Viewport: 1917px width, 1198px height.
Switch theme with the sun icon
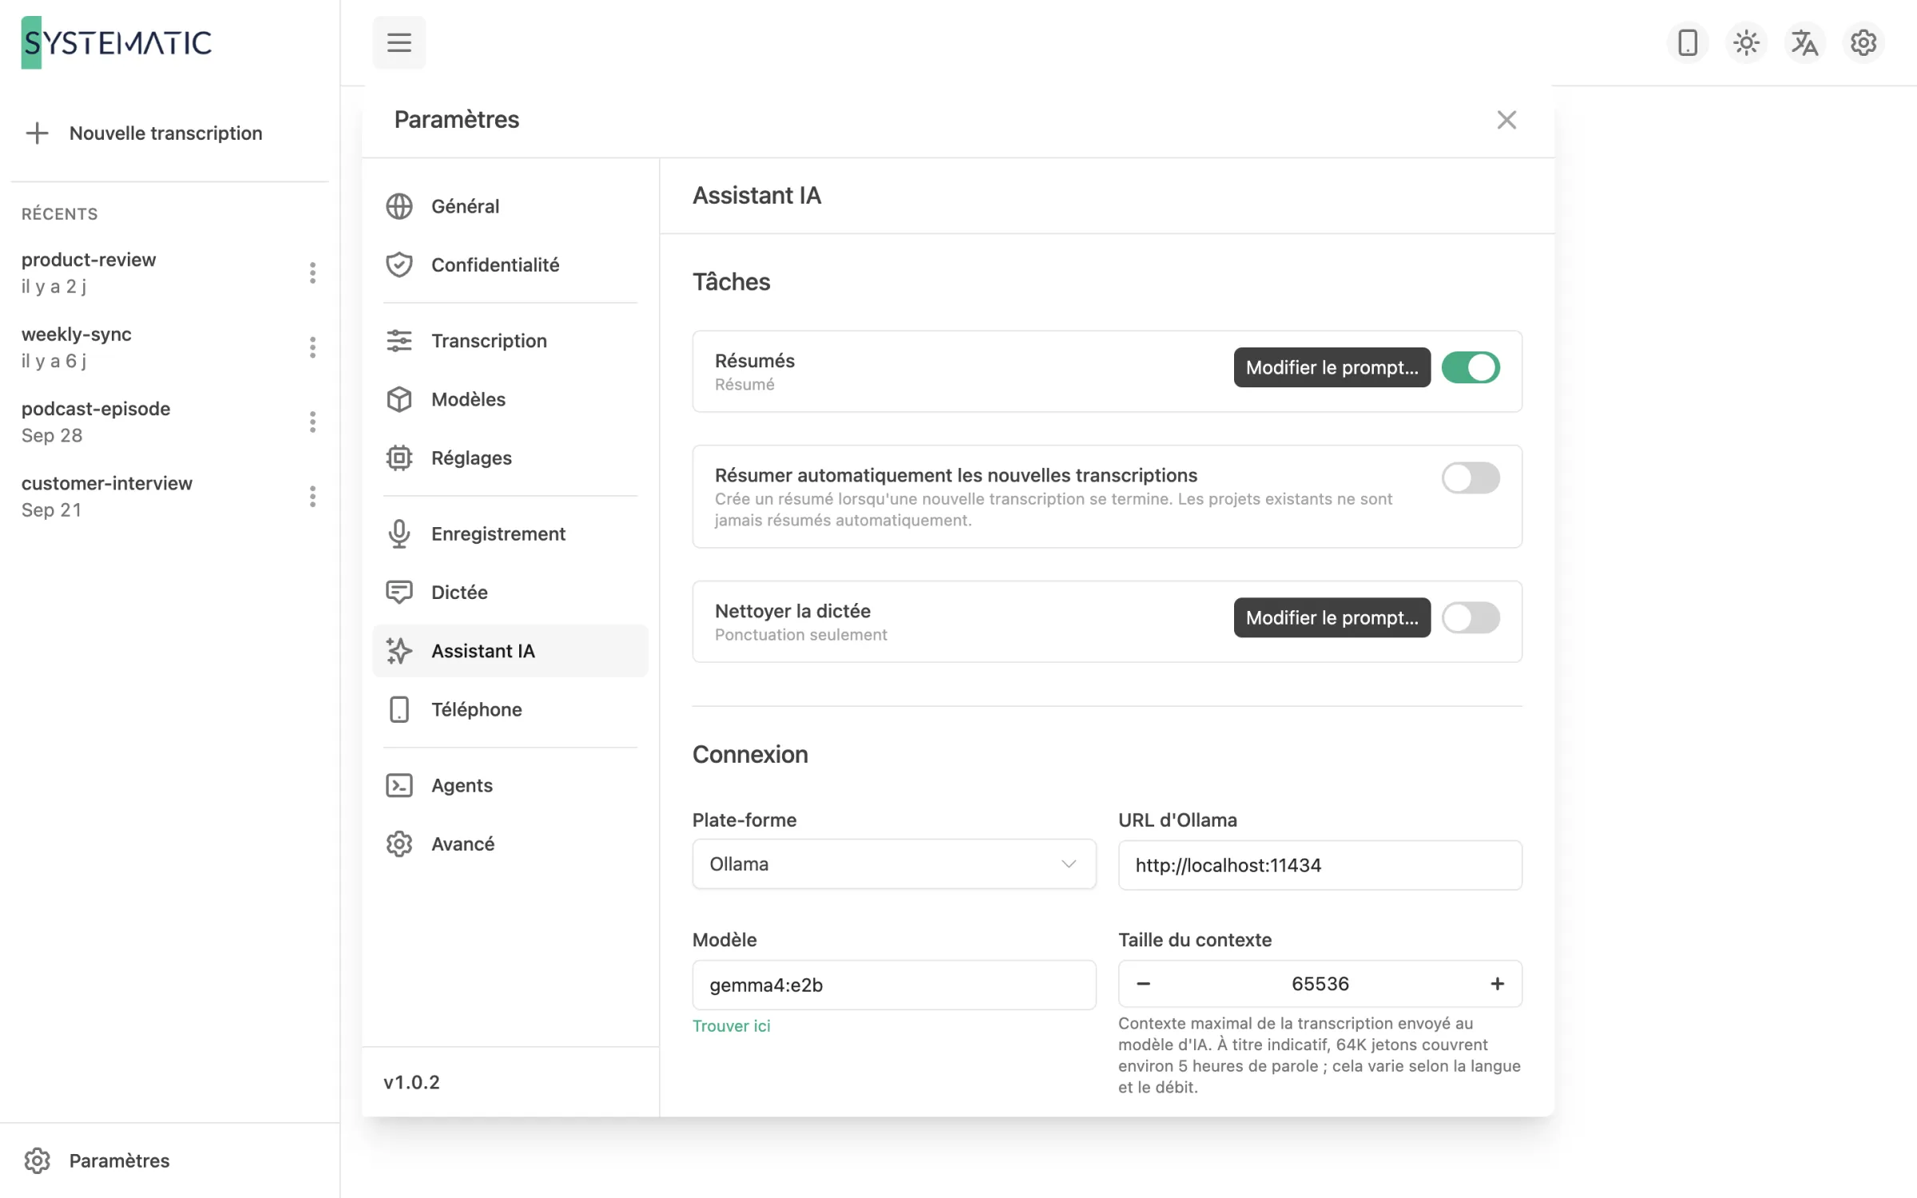click(x=1746, y=42)
